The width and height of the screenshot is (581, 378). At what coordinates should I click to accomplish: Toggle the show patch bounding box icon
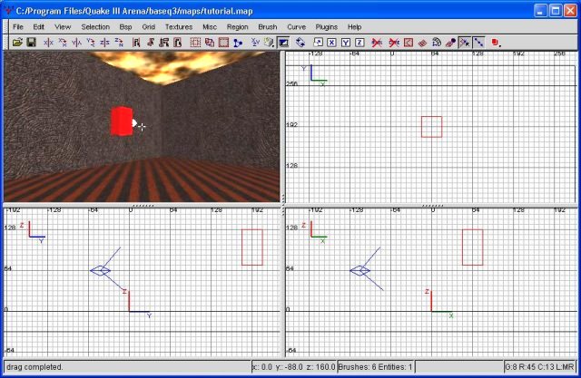point(408,43)
